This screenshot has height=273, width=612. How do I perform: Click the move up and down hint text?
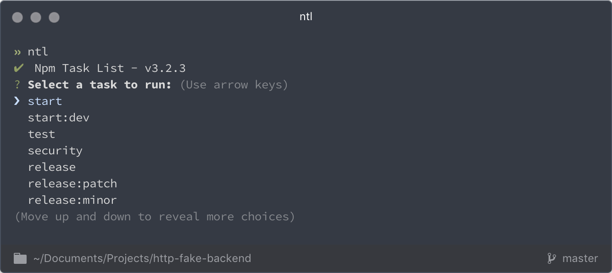tap(156, 216)
